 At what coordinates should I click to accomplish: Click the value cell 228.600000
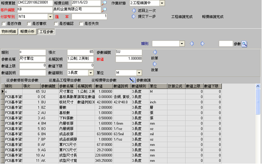(x=104, y=155)
